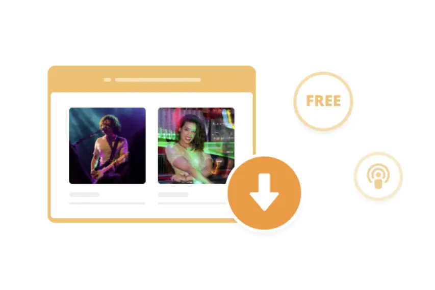The width and height of the screenshot is (435, 290).
Task: Click the orange download arrow circle
Action: (264, 193)
